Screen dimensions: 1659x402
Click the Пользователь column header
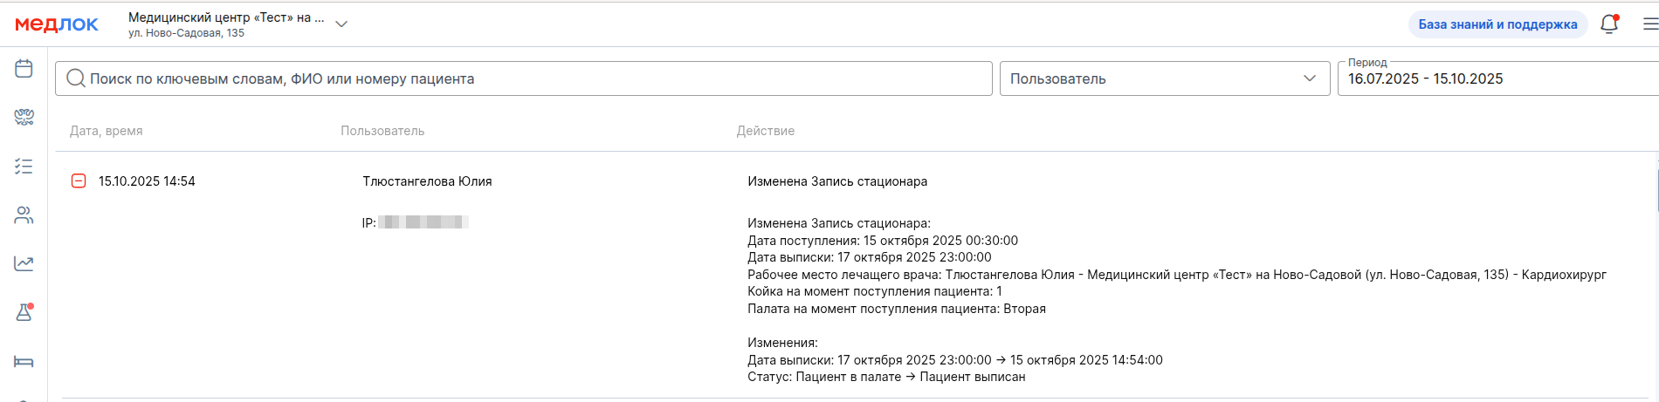[x=382, y=131]
